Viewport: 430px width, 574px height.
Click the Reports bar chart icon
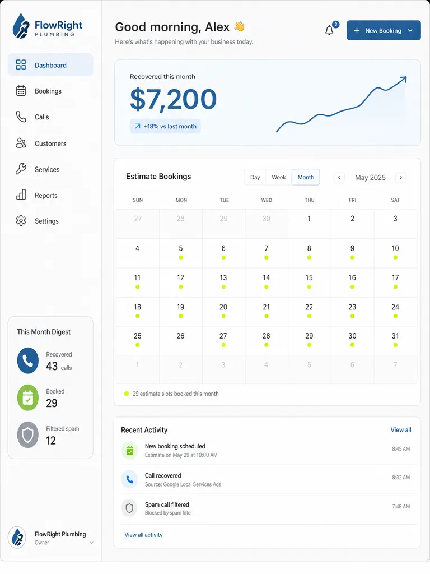pyautogui.click(x=21, y=195)
